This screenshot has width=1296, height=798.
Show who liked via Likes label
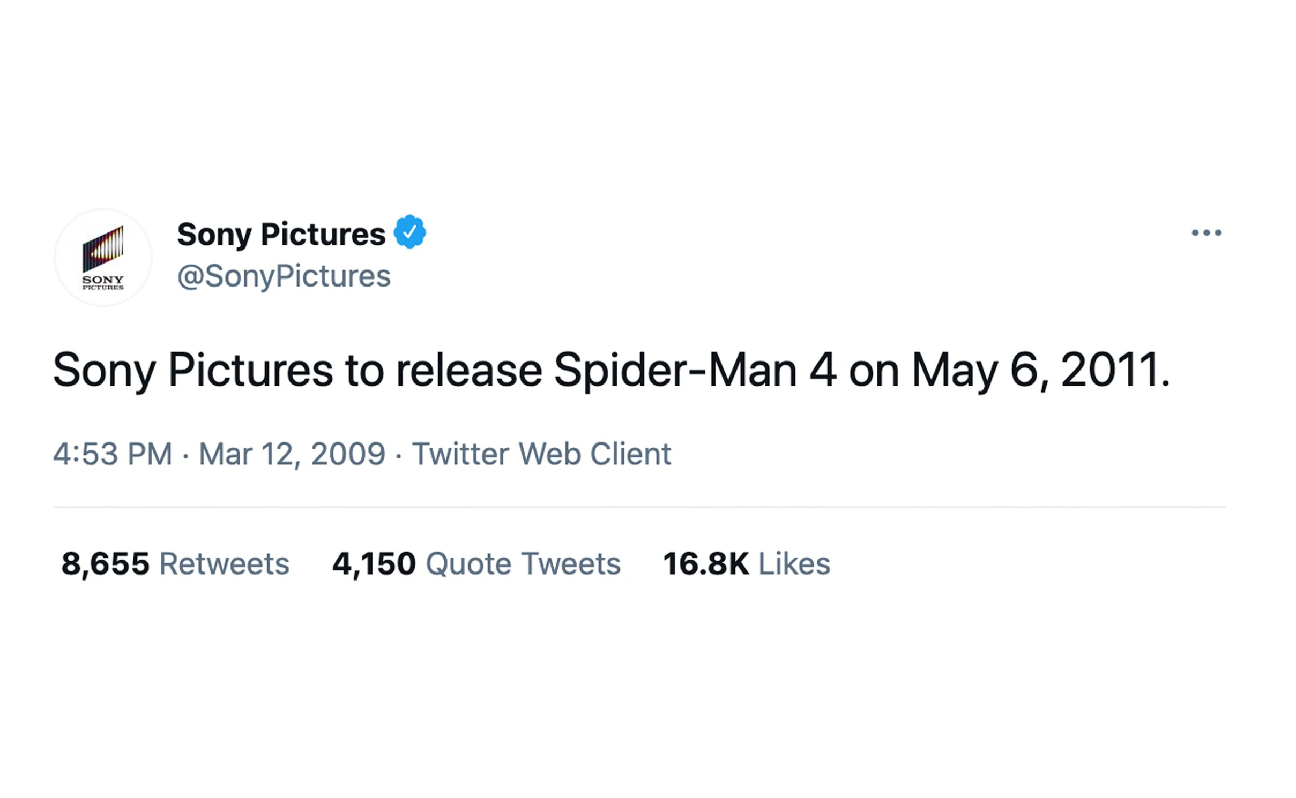[x=794, y=563]
